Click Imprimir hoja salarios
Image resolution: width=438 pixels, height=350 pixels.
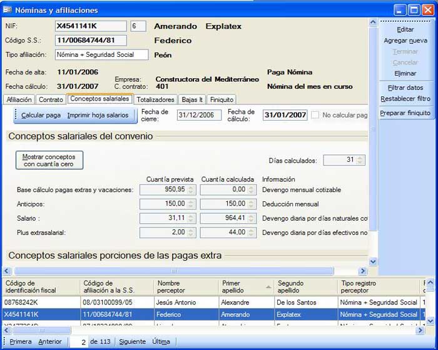click(x=98, y=116)
